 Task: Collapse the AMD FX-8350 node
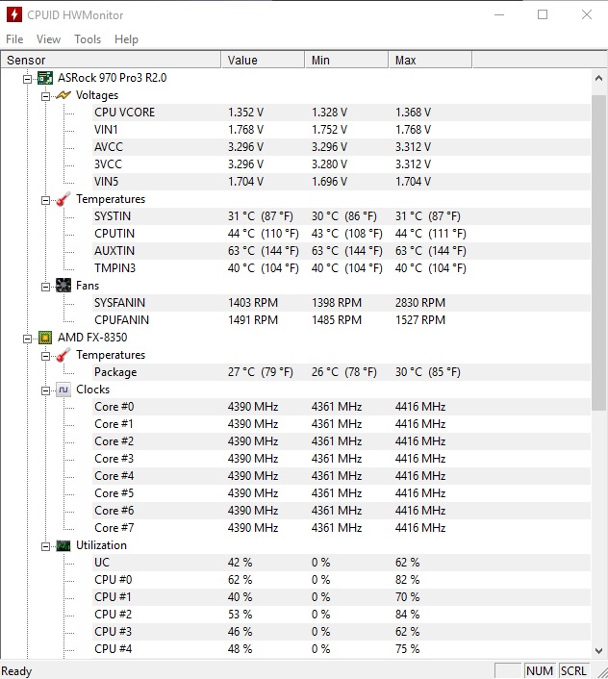coord(27,339)
